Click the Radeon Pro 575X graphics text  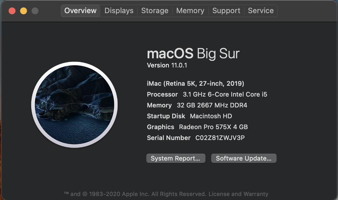tap(213, 127)
